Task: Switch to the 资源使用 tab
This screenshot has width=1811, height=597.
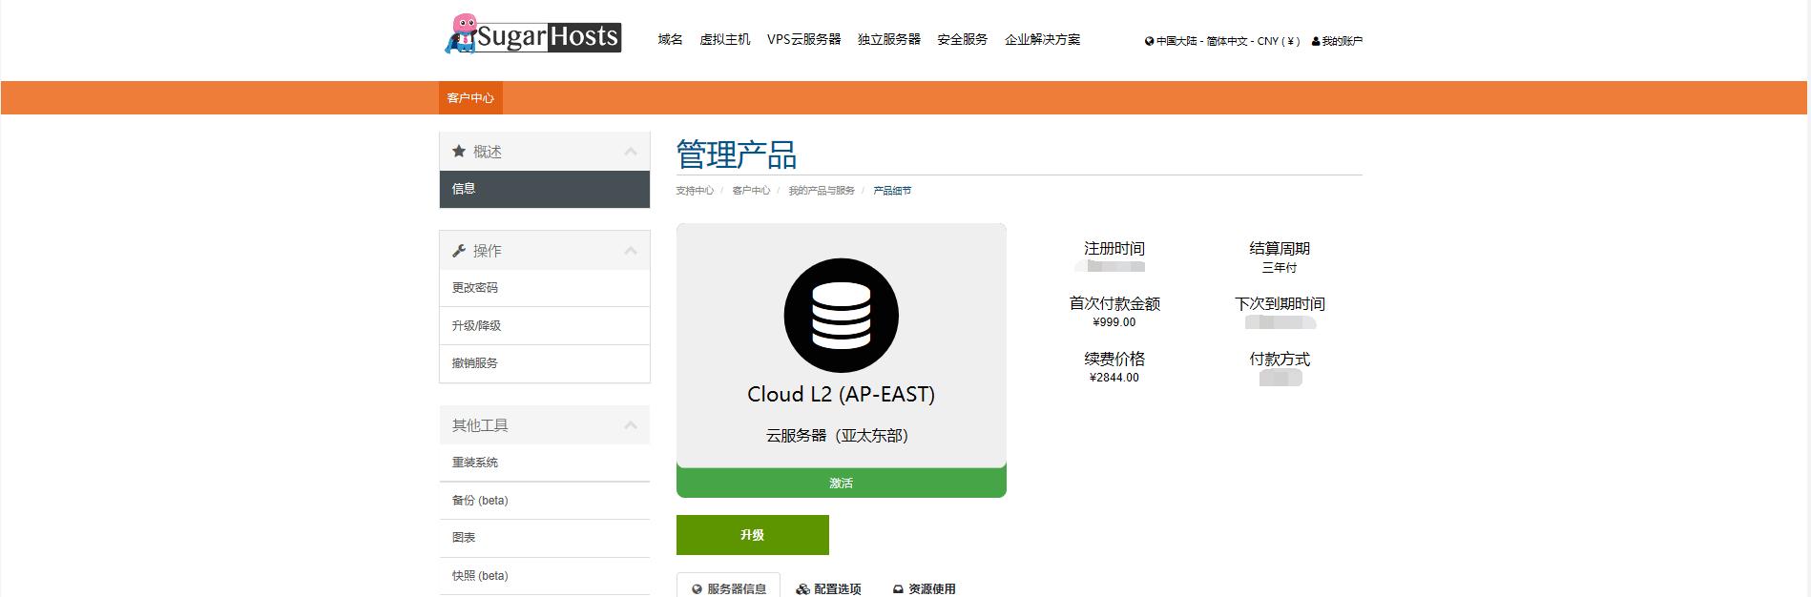Action: click(x=924, y=588)
